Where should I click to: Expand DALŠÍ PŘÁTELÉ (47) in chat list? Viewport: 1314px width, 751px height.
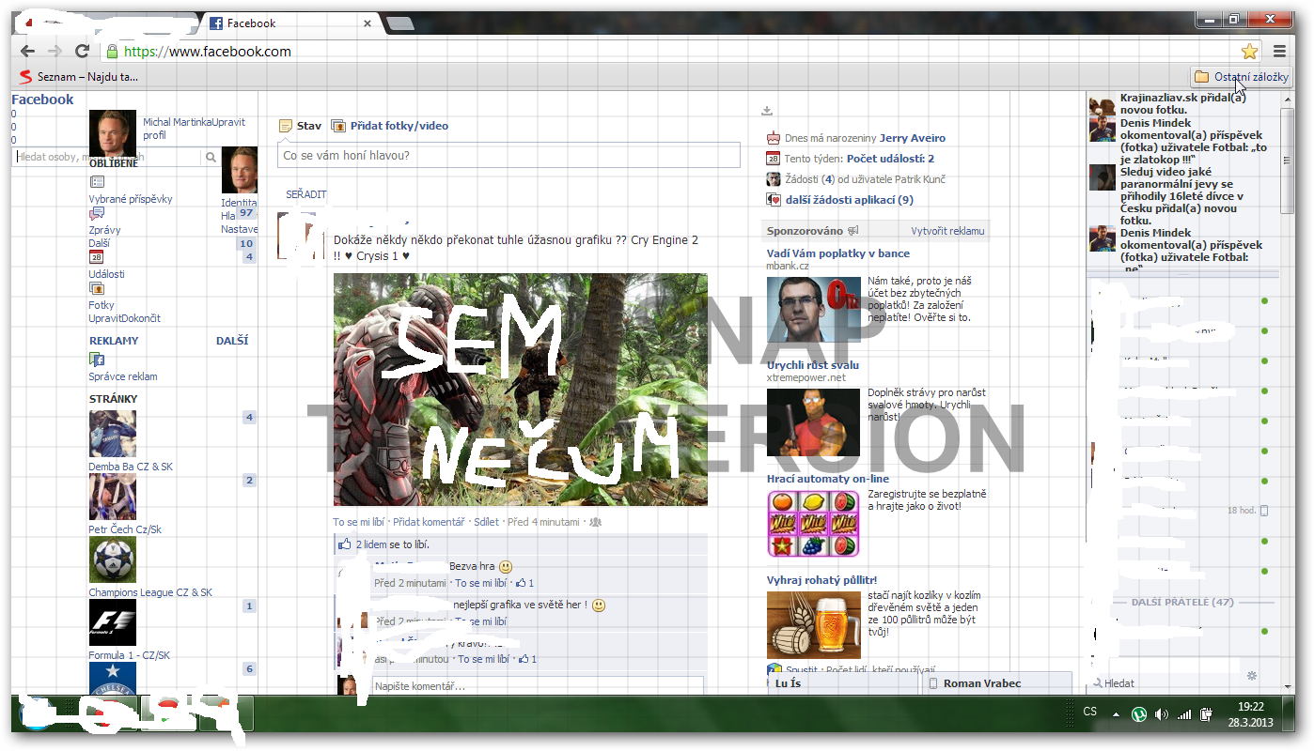pyautogui.click(x=1182, y=602)
